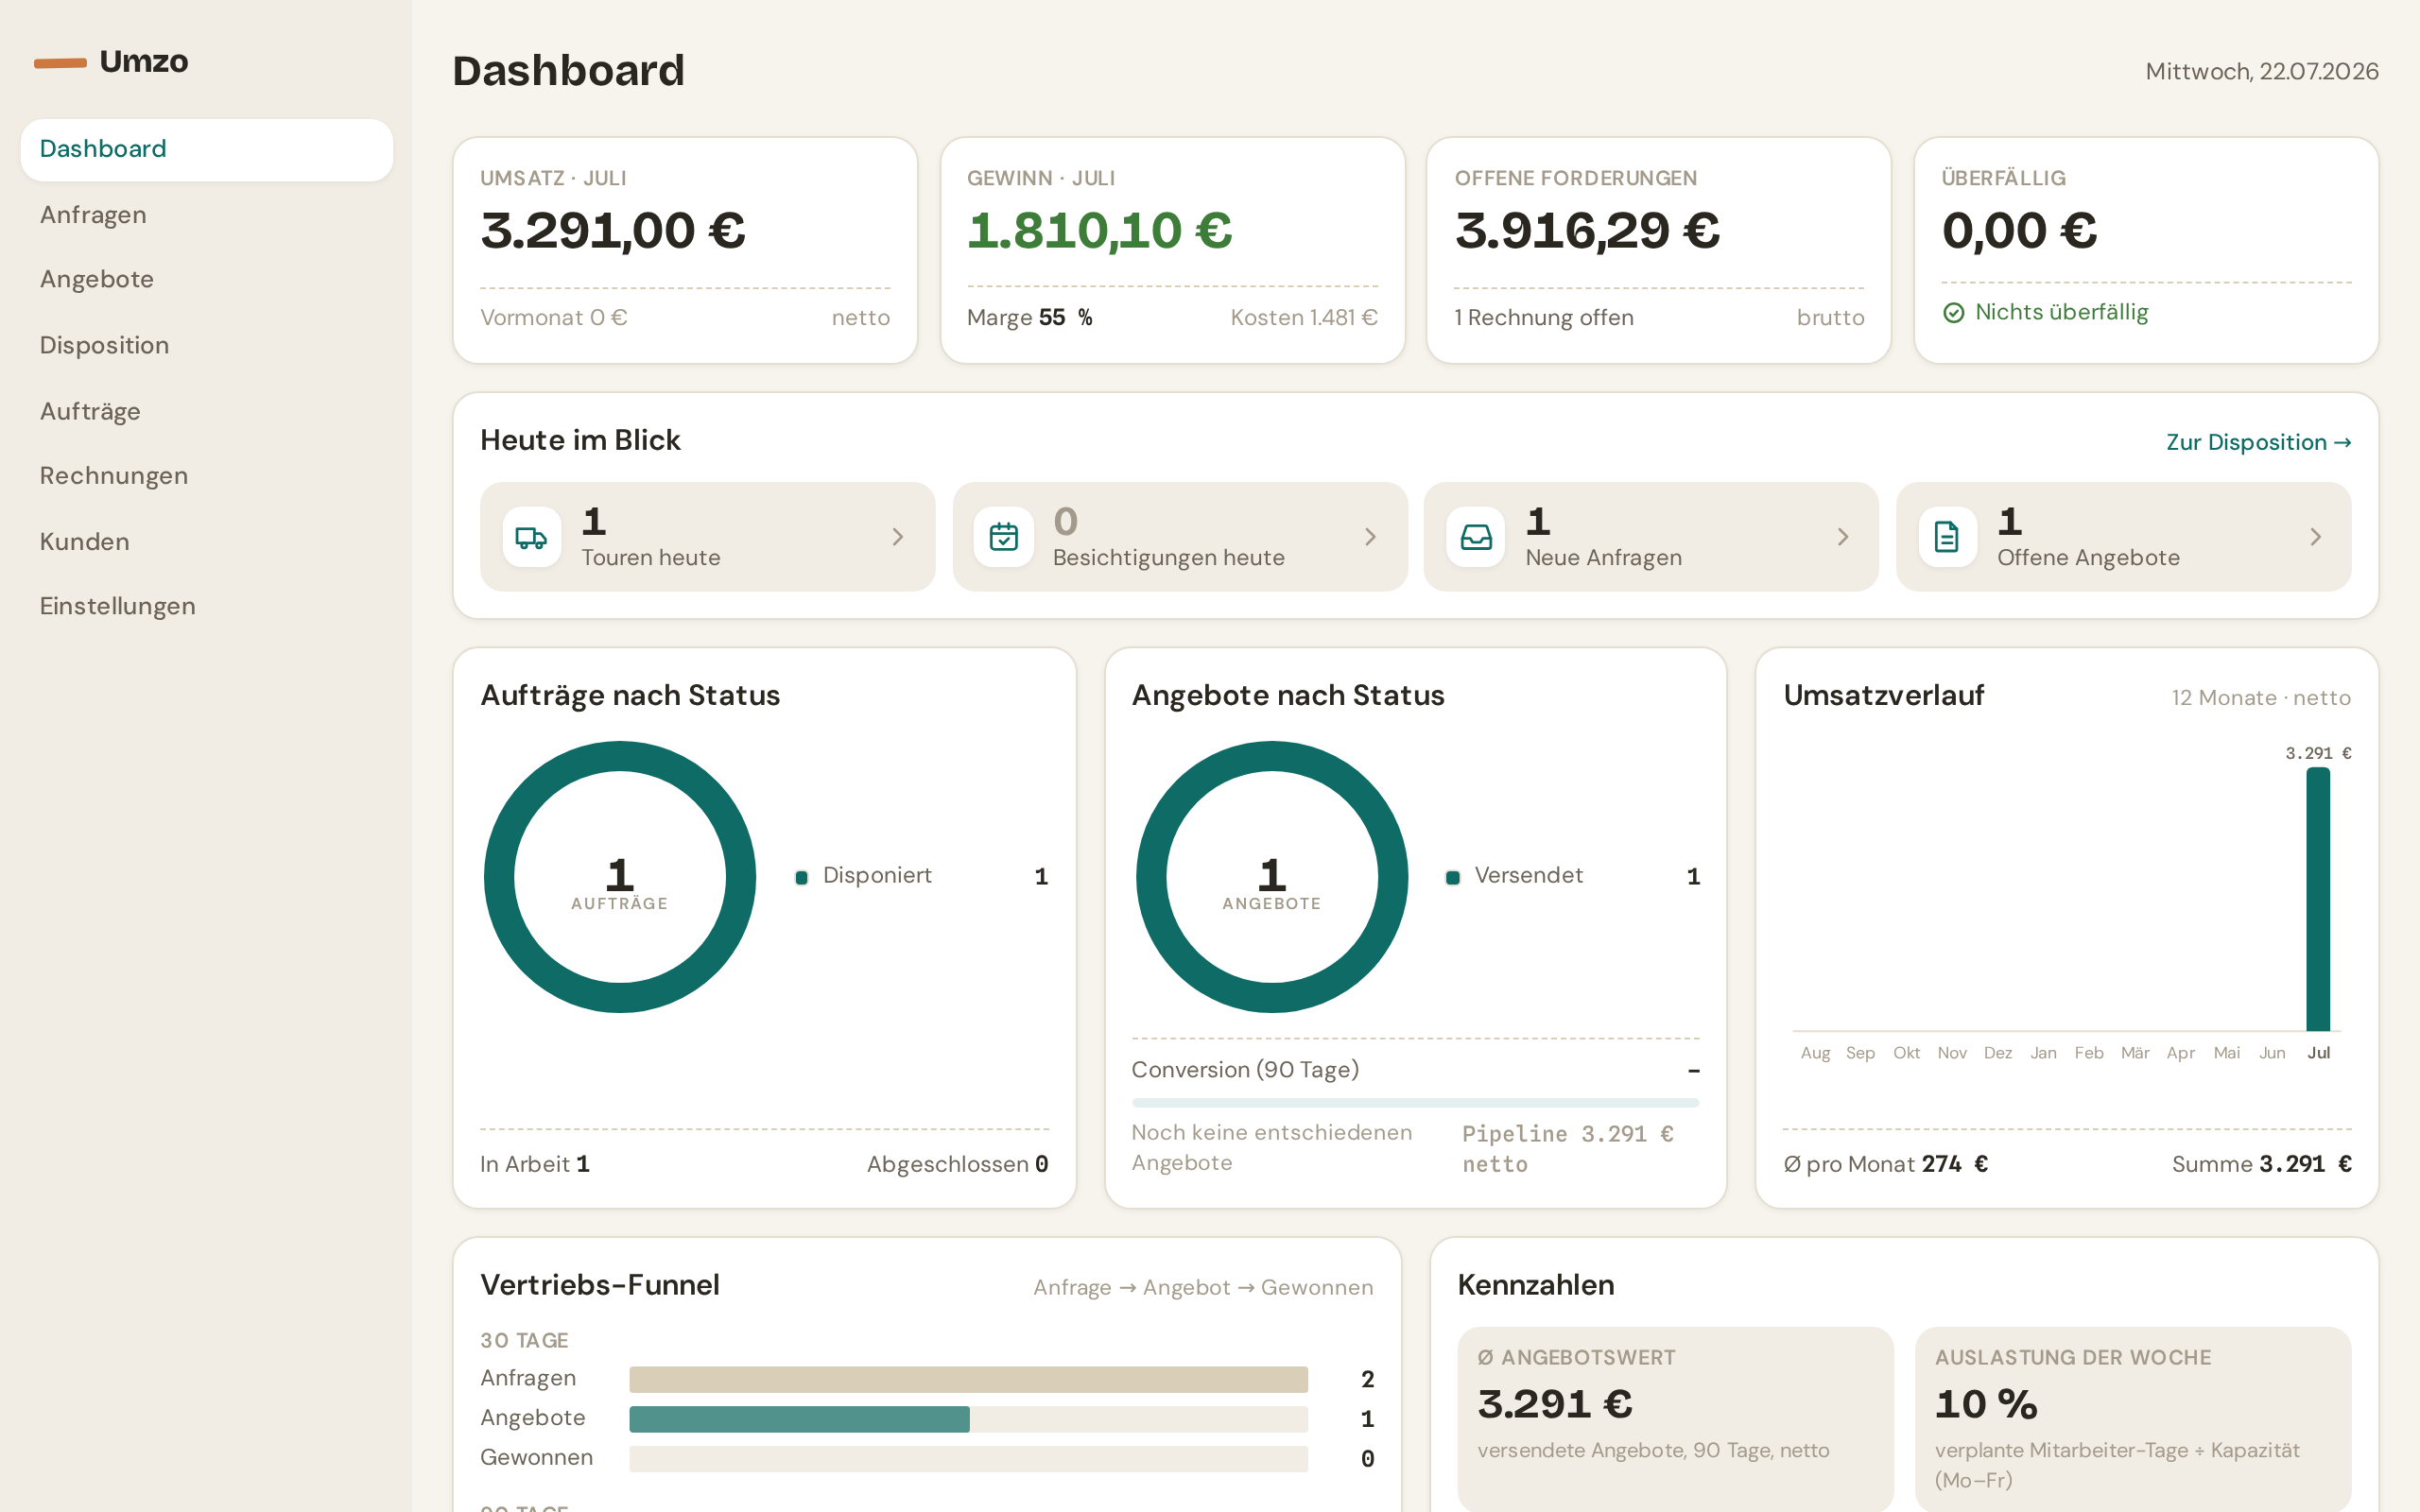Click the '30 TAGE' funnel heading
The height and width of the screenshot is (1512, 2420).
[x=524, y=1341]
